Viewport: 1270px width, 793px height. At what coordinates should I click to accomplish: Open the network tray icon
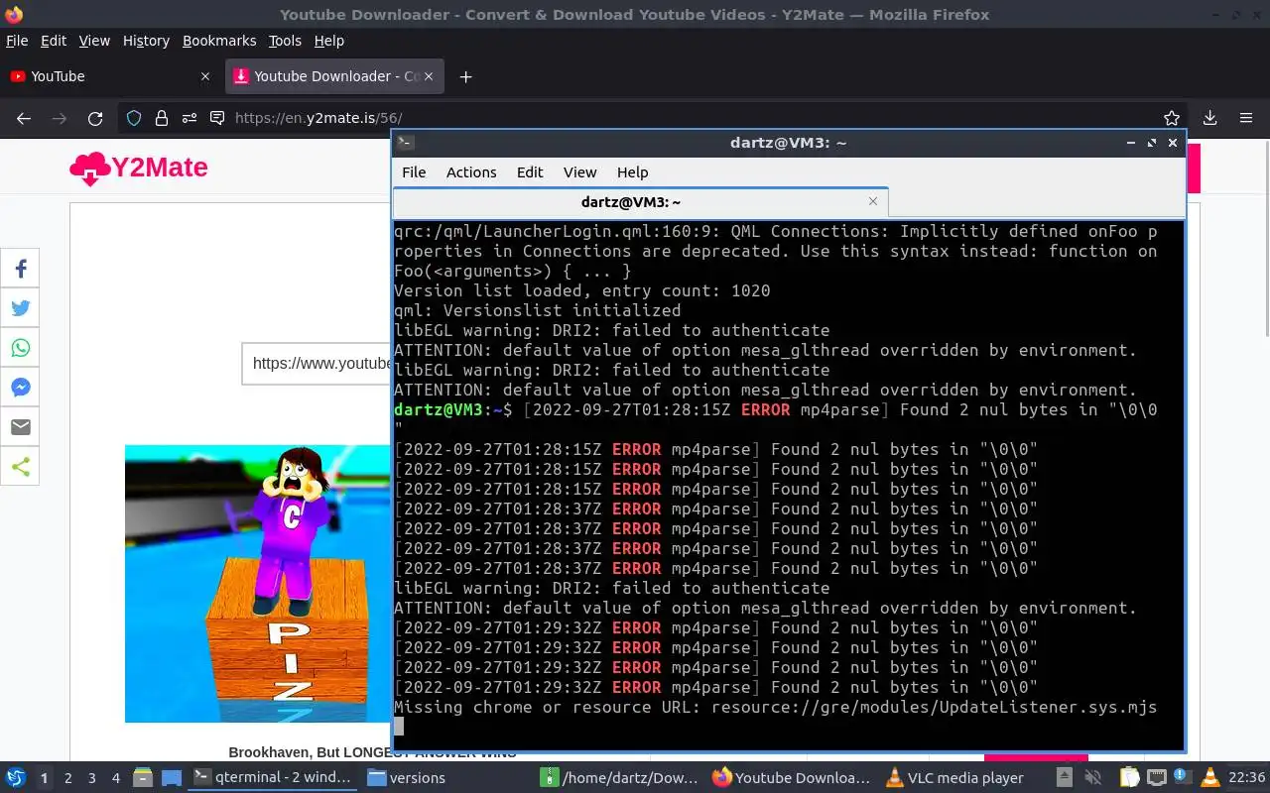(1155, 778)
